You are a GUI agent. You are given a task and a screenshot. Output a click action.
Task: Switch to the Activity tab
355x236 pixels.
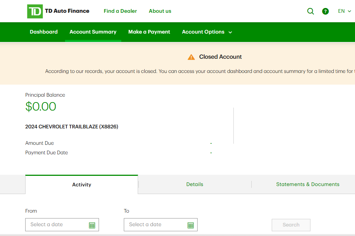(x=81, y=185)
